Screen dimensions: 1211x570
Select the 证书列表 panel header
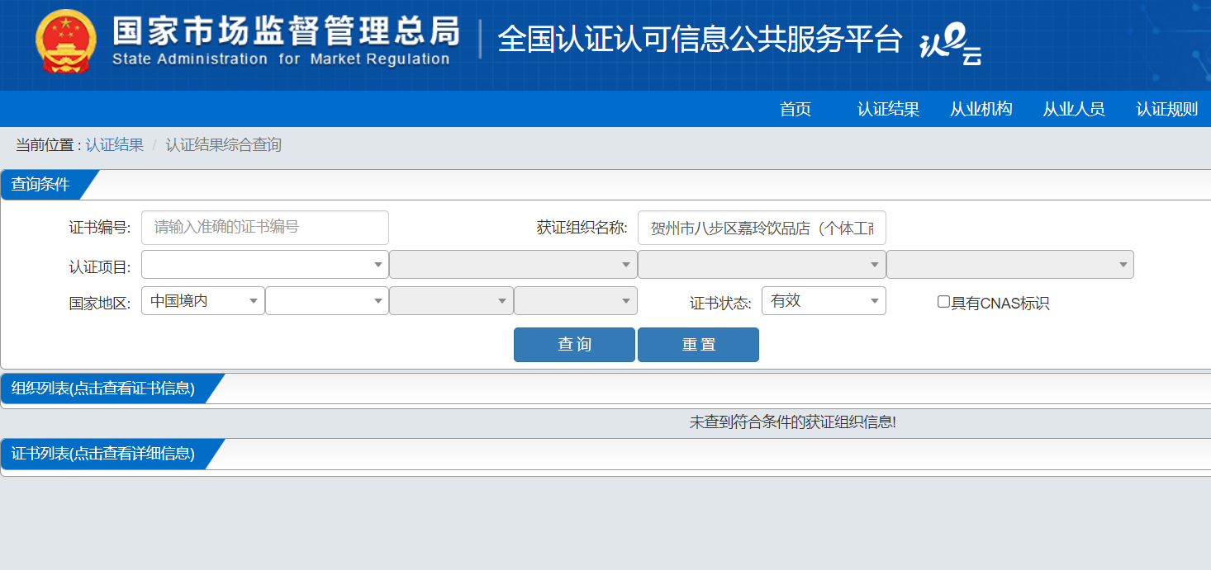point(103,454)
